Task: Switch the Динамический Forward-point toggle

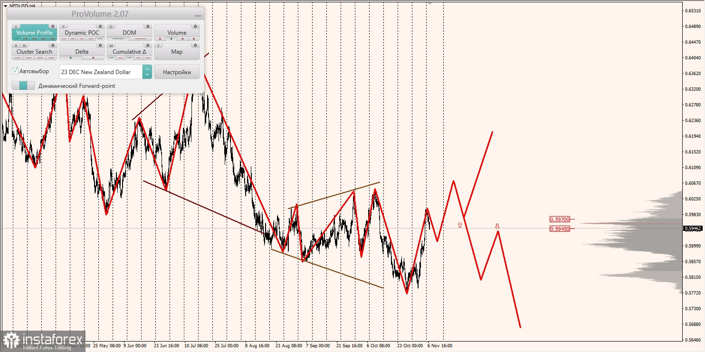Action: click(23, 86)
